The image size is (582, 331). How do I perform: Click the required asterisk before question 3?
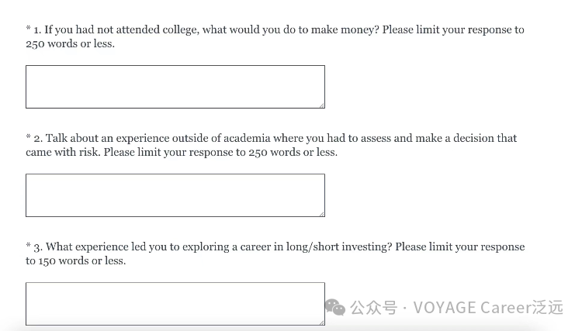coord(28,247)
